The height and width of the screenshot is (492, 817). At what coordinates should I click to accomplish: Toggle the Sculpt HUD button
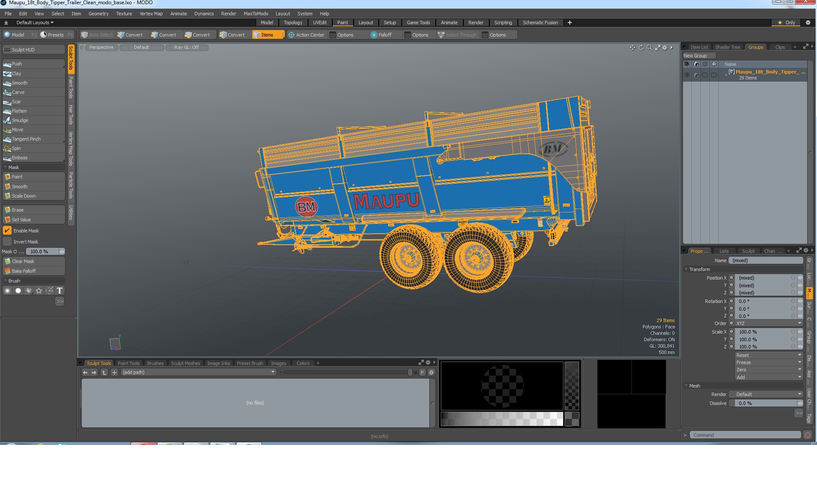point(34,50)
